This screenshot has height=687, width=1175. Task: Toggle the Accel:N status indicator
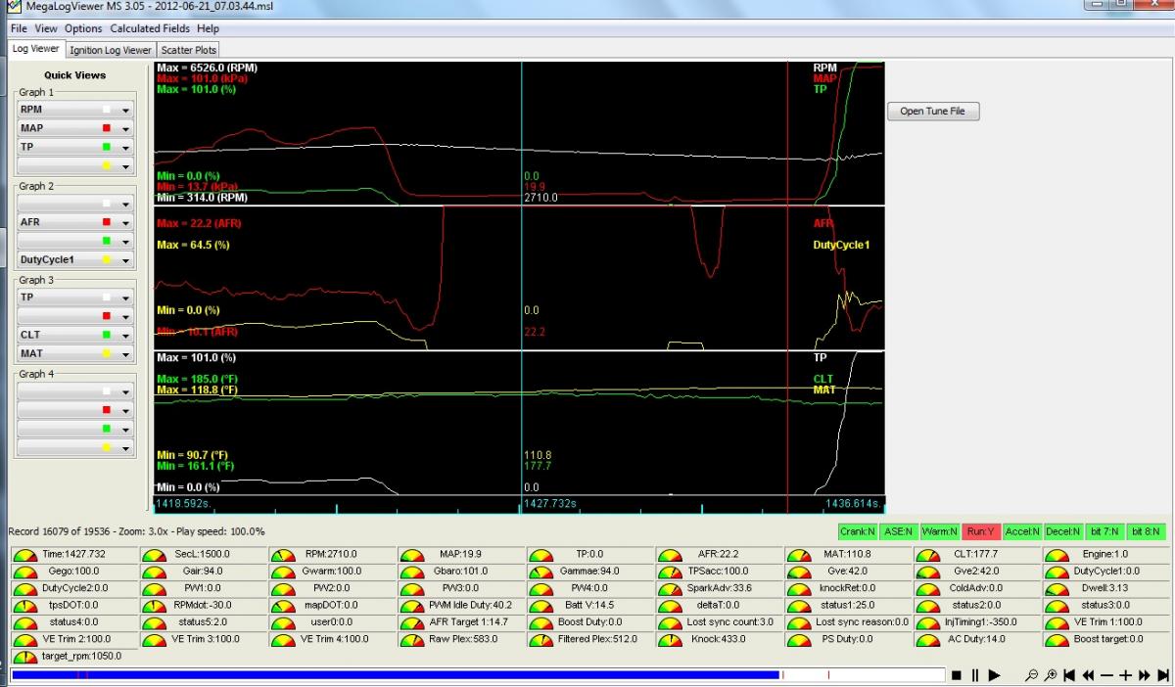(x=1024, y=531)
